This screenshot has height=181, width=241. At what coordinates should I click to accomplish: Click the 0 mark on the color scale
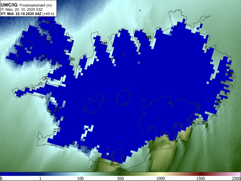[1, 178]
